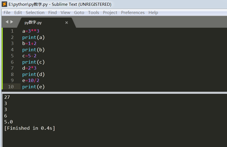This screenshot has width=227, height=147.
Task: Go to previous tab with left arrow
Action: point(7,22)
